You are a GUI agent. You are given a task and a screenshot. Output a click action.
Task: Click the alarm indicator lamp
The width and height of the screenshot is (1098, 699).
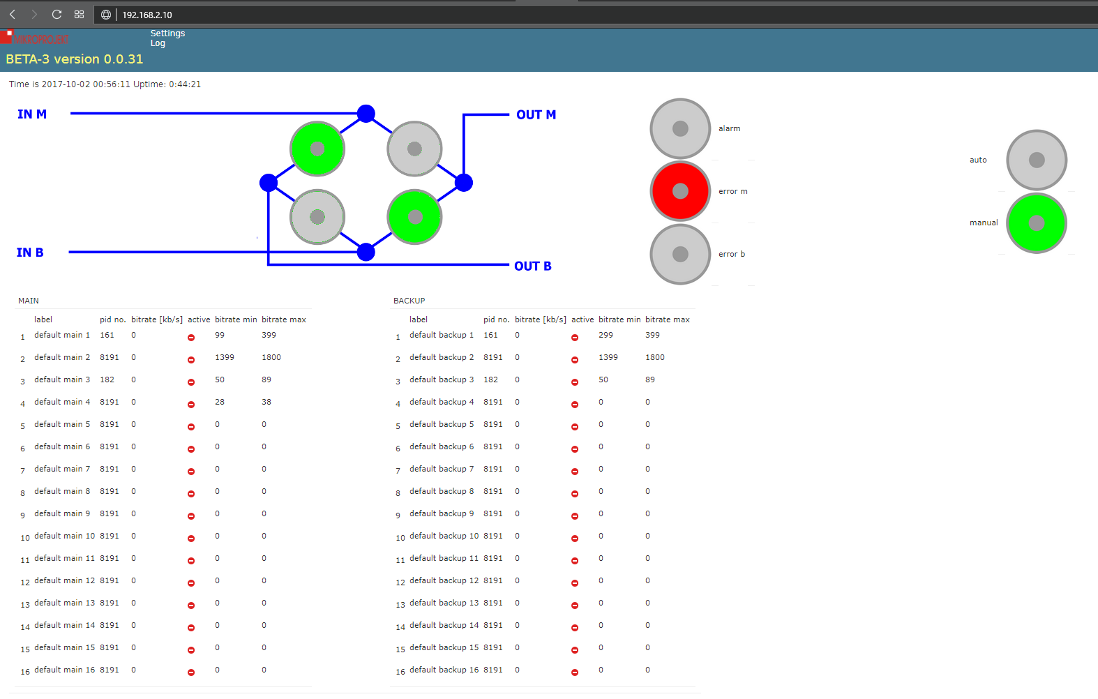[680, 128]
